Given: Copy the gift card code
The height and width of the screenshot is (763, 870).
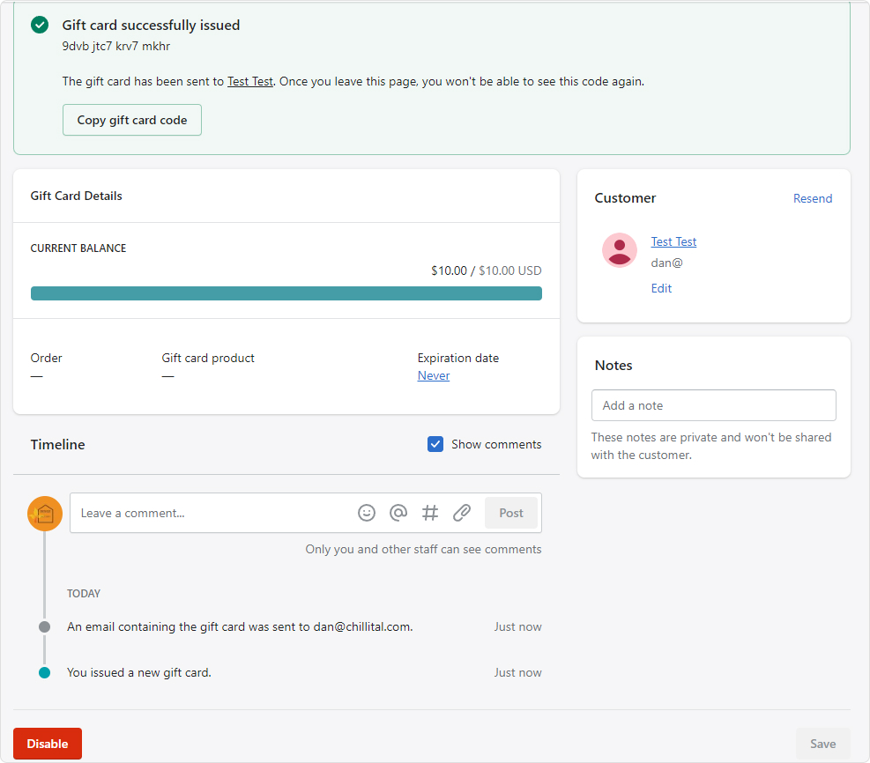Looking at the screenshot, I should pyautogui.click(x=132, y=120).
